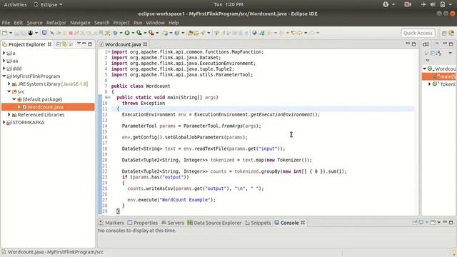This screenshot has height=257, width=457.
Task: Click the clock showing Tue 1:20 PM
Action: point(228,4)
